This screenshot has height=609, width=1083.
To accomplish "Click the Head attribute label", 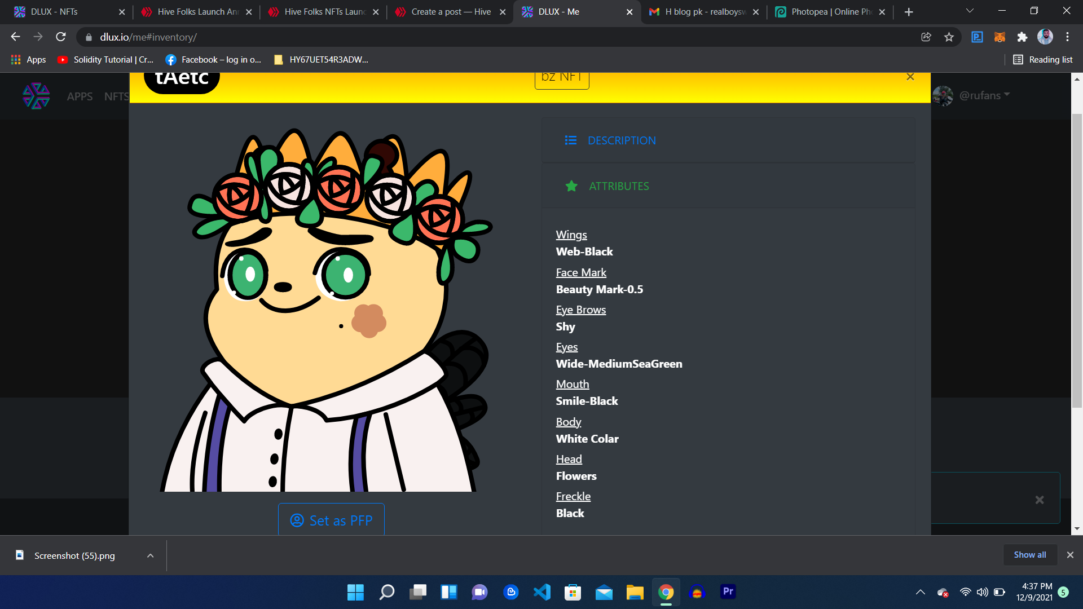I will coord(569,459).
